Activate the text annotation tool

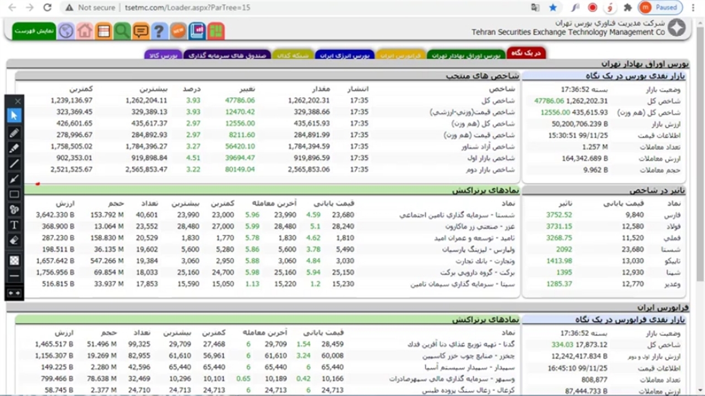(x=14, y=225)
